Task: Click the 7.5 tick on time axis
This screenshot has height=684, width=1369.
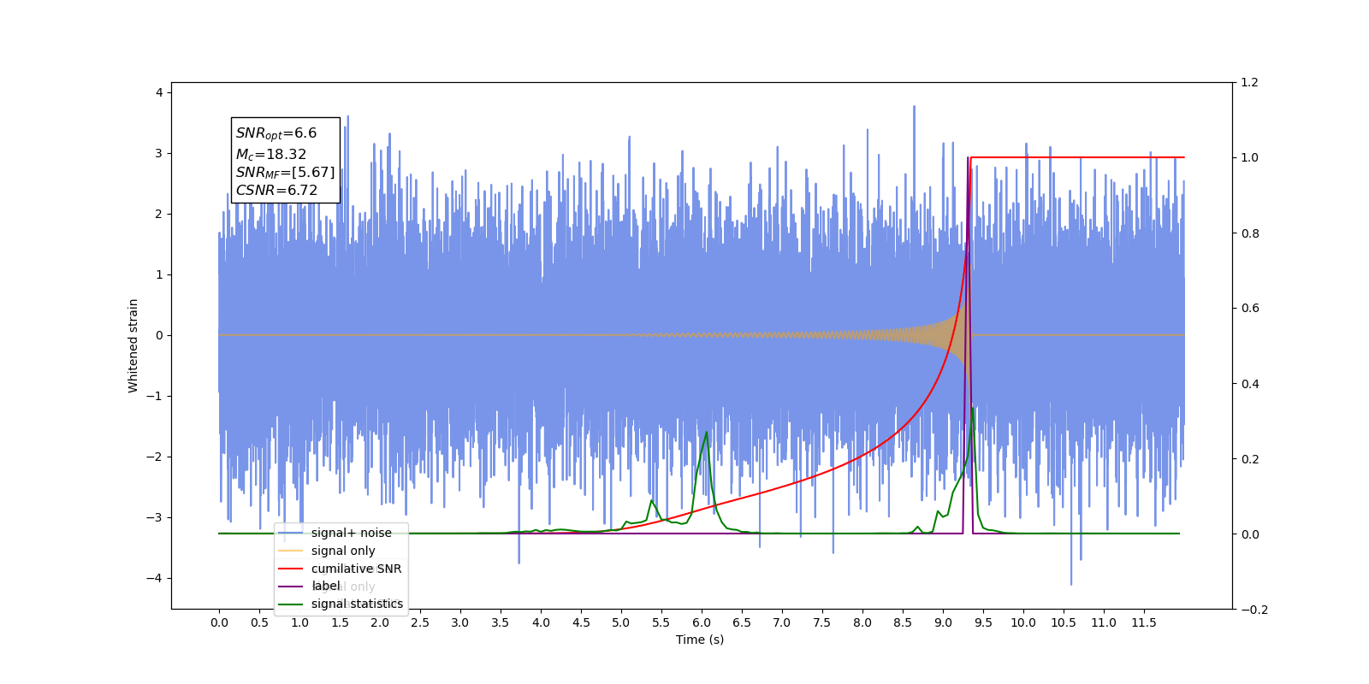Action: [x=822, y=622]
